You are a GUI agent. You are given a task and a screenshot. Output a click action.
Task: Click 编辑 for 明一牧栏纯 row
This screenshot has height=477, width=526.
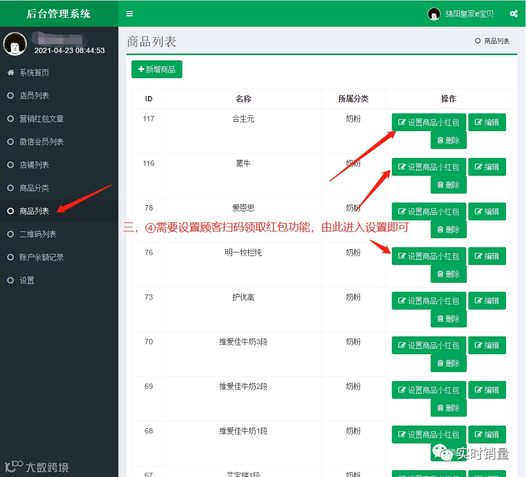[487, 256]
